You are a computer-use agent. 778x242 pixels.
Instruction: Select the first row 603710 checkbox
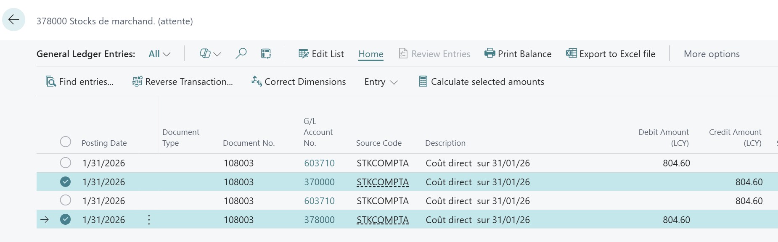click(x=65, y=163)
